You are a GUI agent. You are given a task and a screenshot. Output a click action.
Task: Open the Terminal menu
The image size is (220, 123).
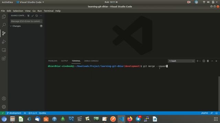click(x=48, y=11)
